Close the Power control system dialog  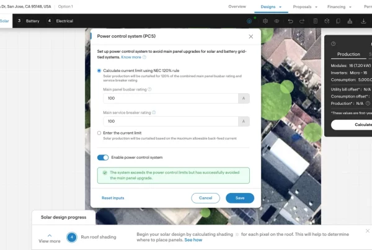(x=250, y=37)
